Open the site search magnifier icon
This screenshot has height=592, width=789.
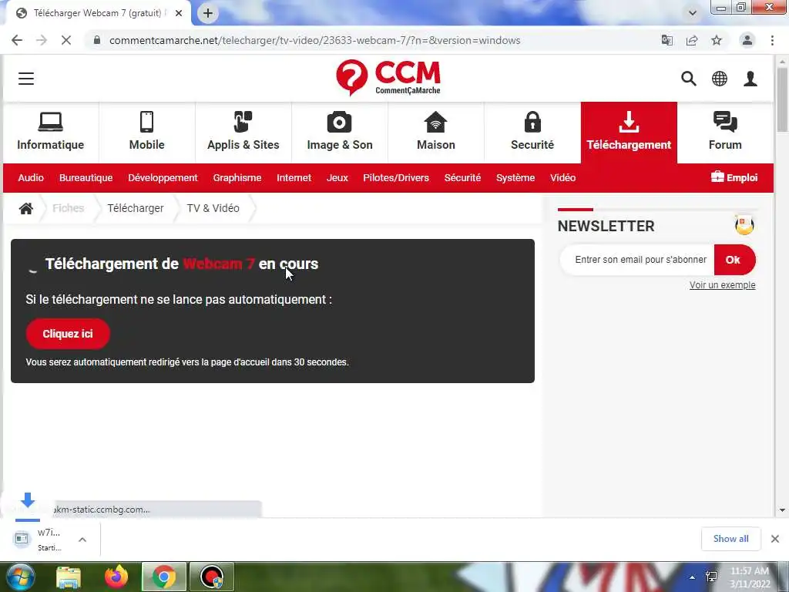point(689,79)
